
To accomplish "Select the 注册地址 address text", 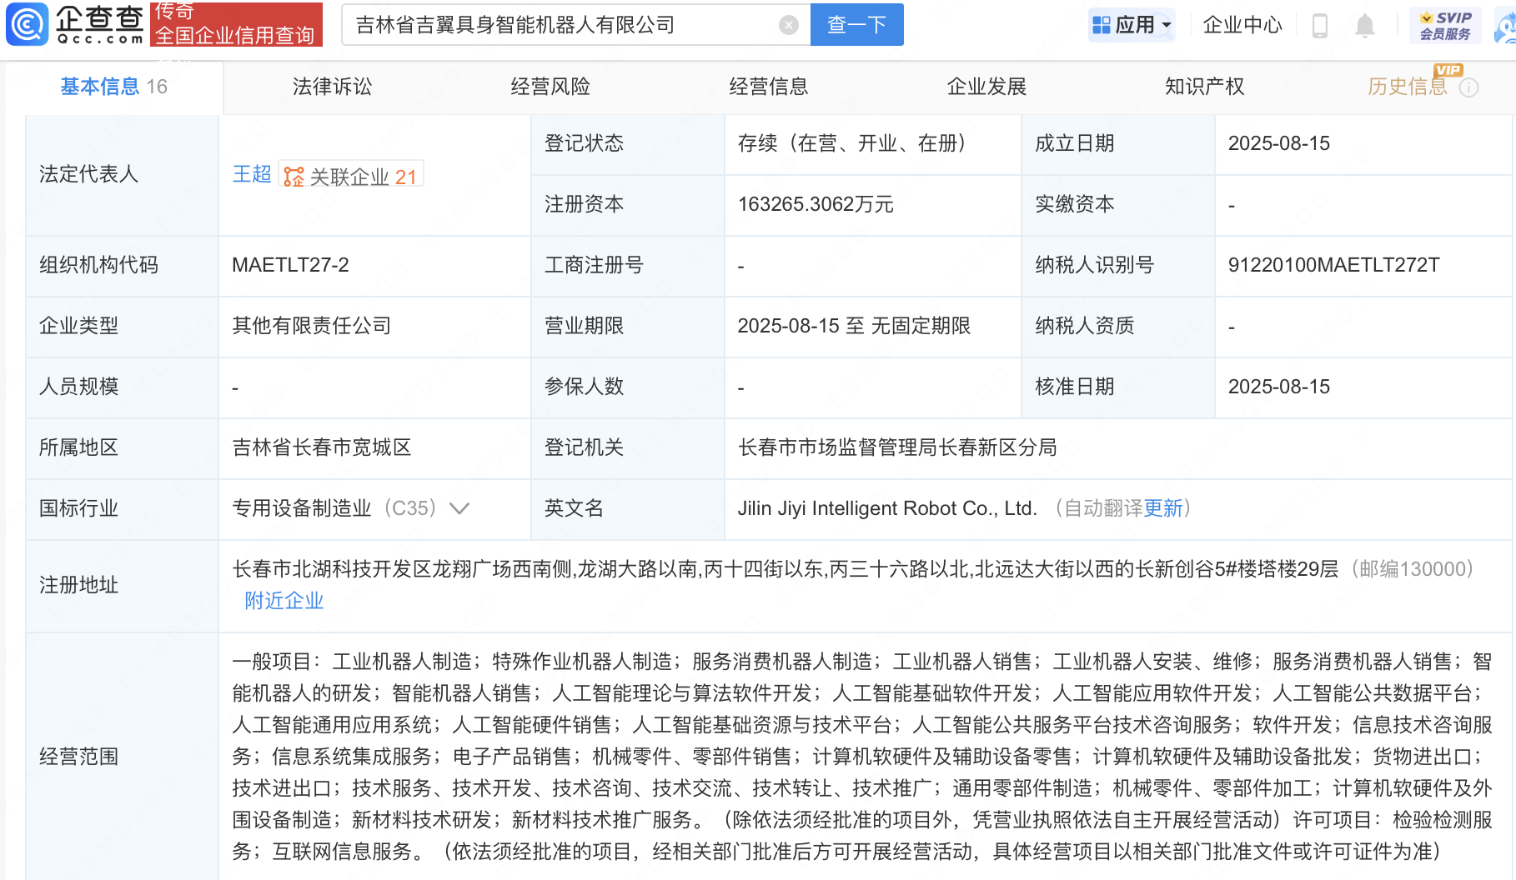I will (785, 569).
